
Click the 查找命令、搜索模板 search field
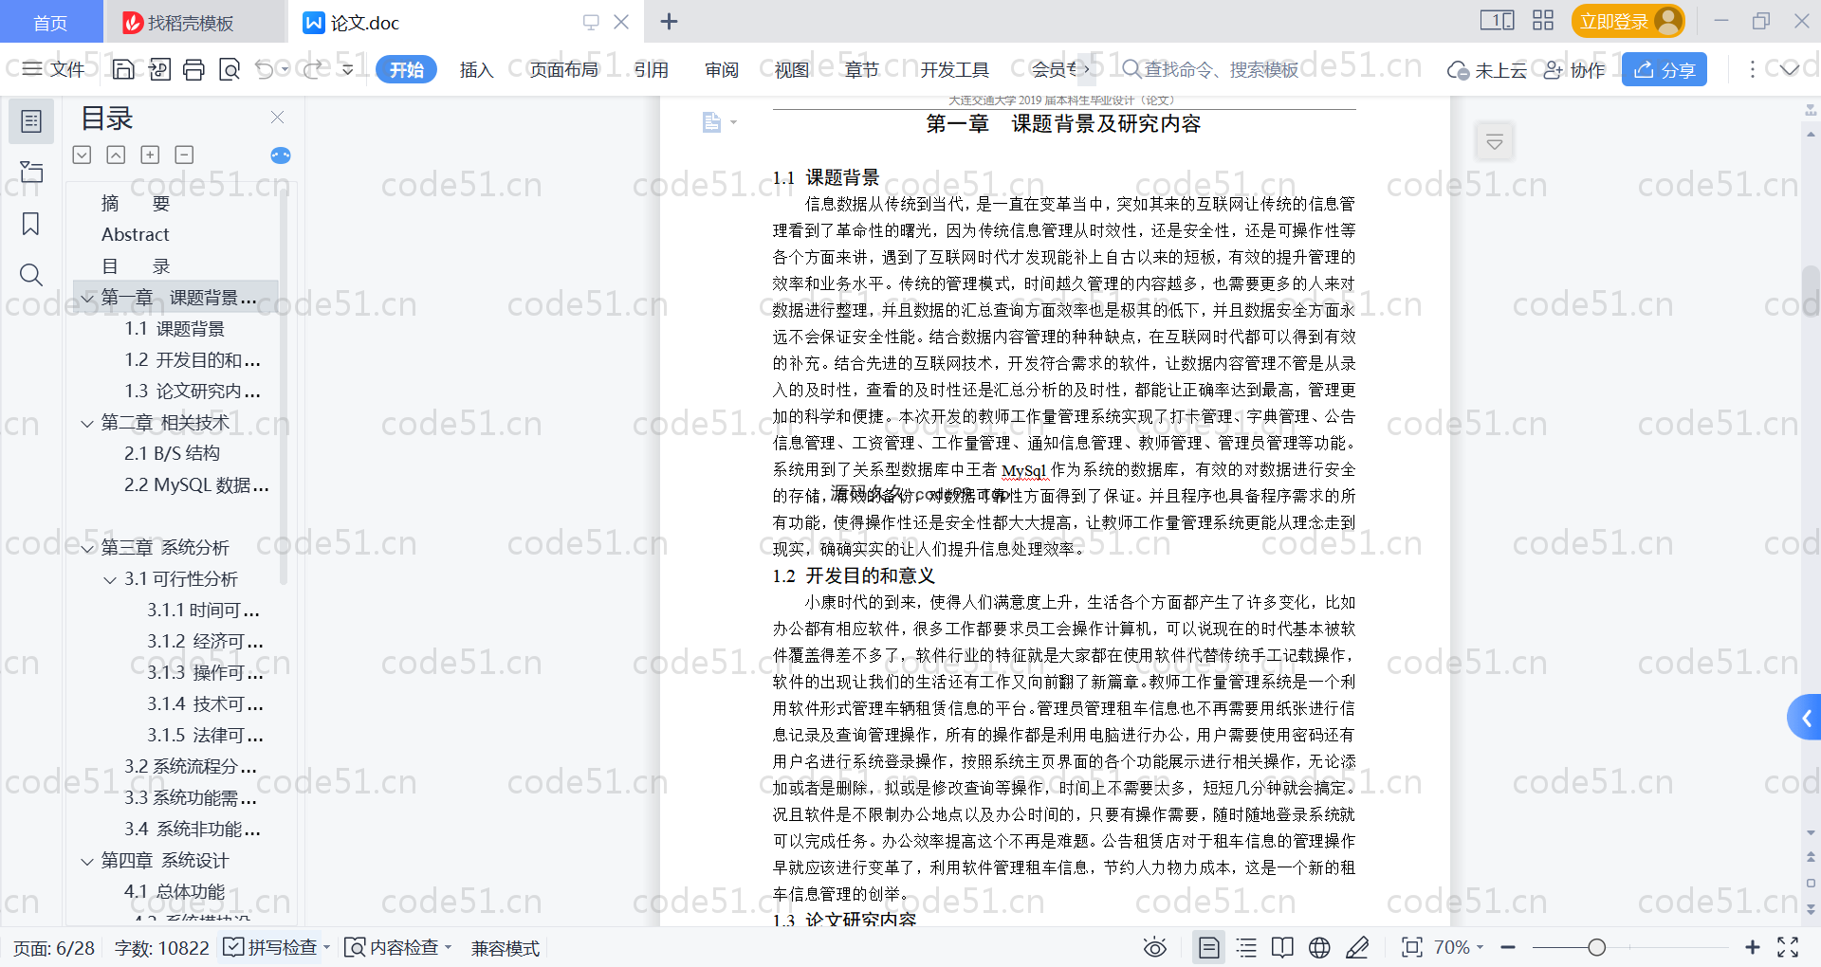1211,69
